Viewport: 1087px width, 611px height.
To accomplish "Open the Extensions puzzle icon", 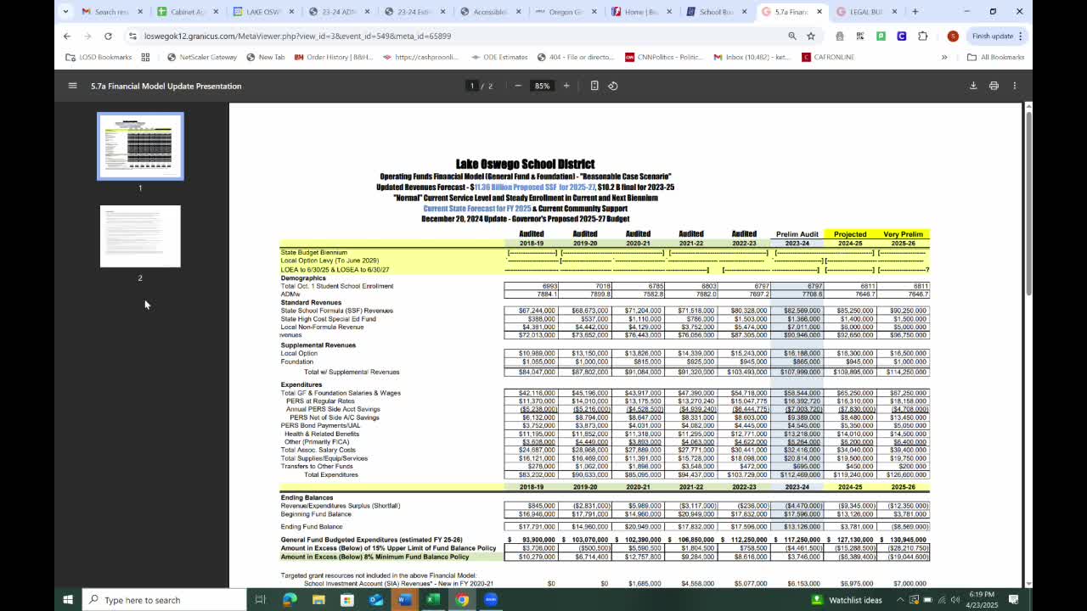I will point(923,36).
